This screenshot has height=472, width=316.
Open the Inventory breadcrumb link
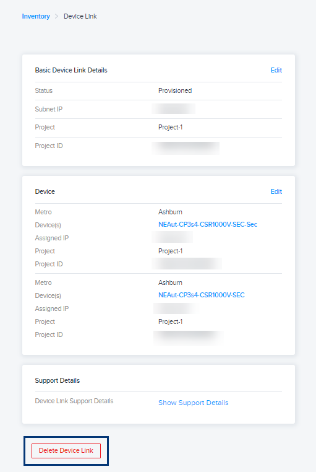[36, 16]
